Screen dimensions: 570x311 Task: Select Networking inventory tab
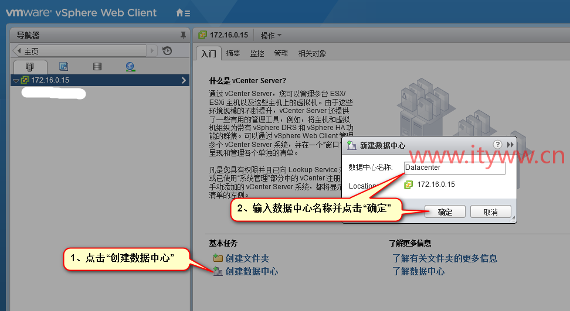[x=131, y=66]
